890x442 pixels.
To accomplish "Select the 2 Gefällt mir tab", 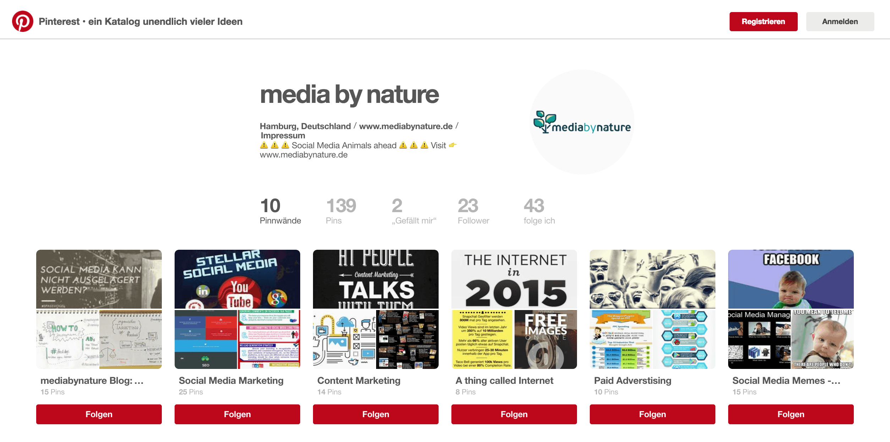I will pyautogui.click(x=414, y=211).
